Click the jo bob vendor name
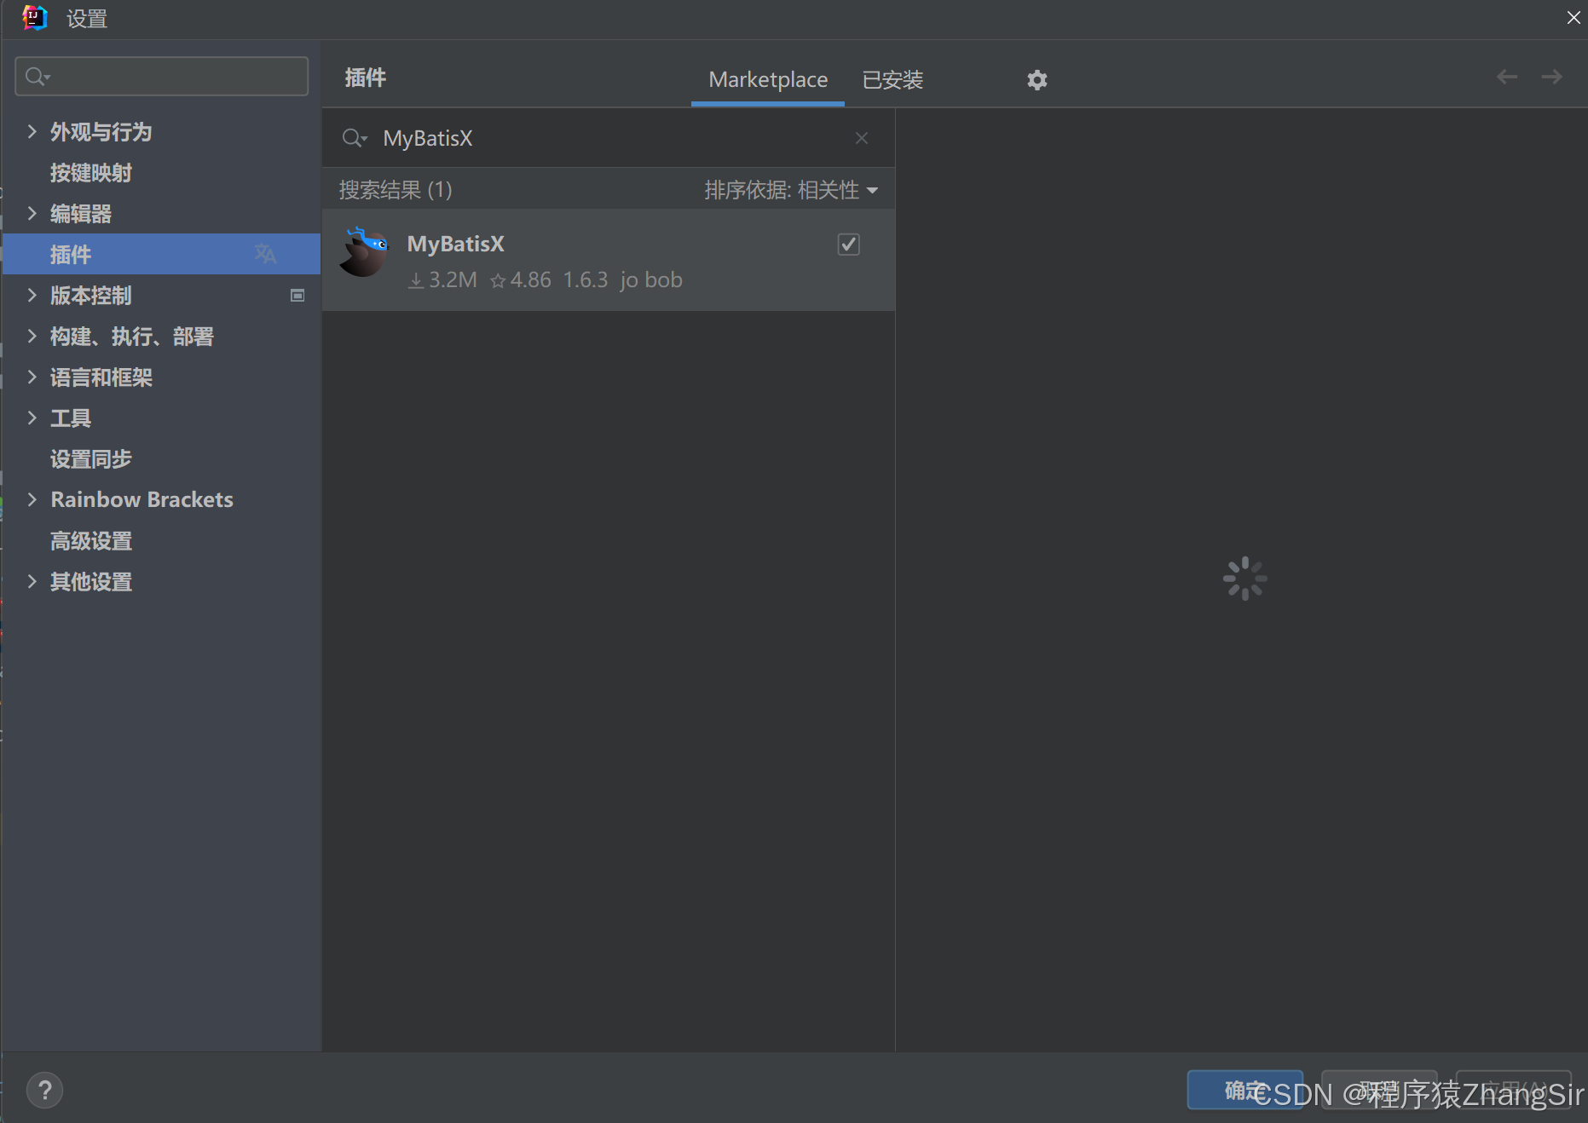 (651, 280)
